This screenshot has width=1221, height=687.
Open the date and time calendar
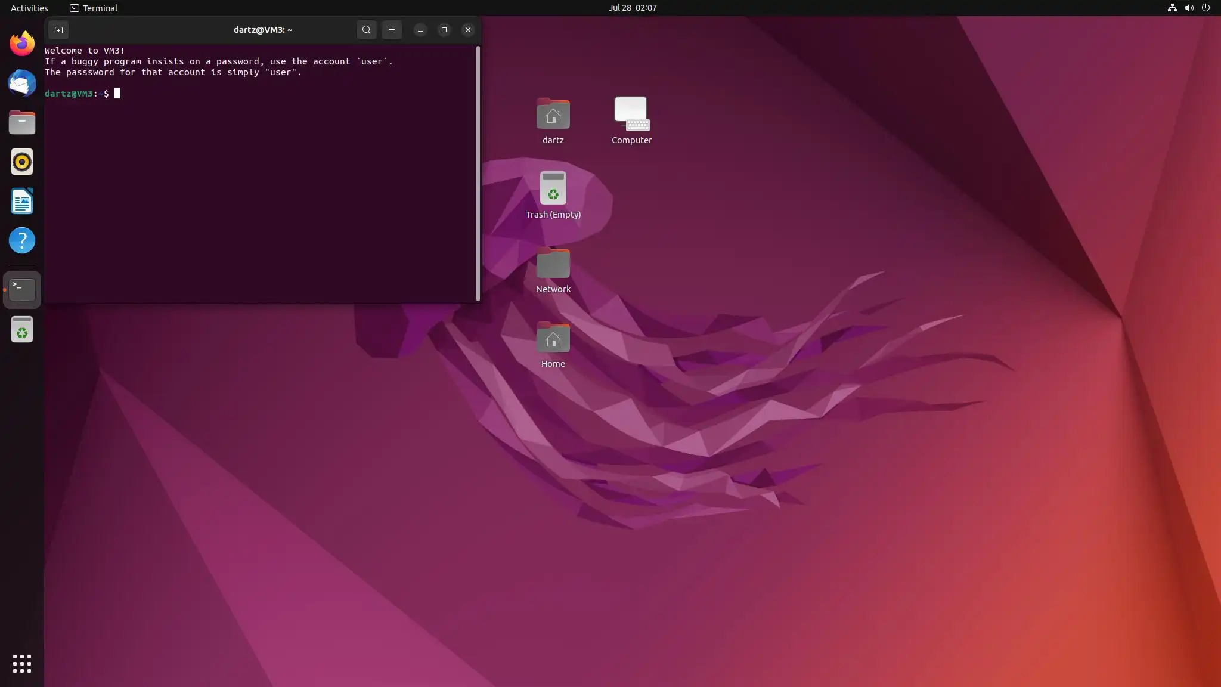pos(632,8)
